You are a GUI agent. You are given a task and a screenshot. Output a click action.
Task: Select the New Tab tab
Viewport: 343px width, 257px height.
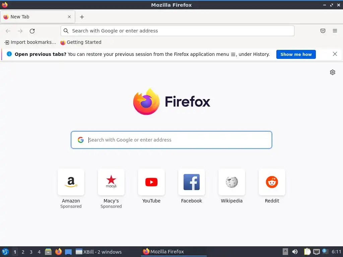click(x=38, y=17)
